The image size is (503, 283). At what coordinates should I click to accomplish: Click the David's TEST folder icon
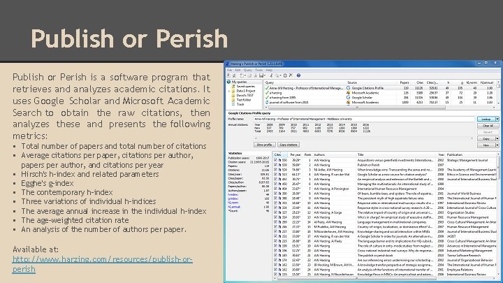click(233, 95)
